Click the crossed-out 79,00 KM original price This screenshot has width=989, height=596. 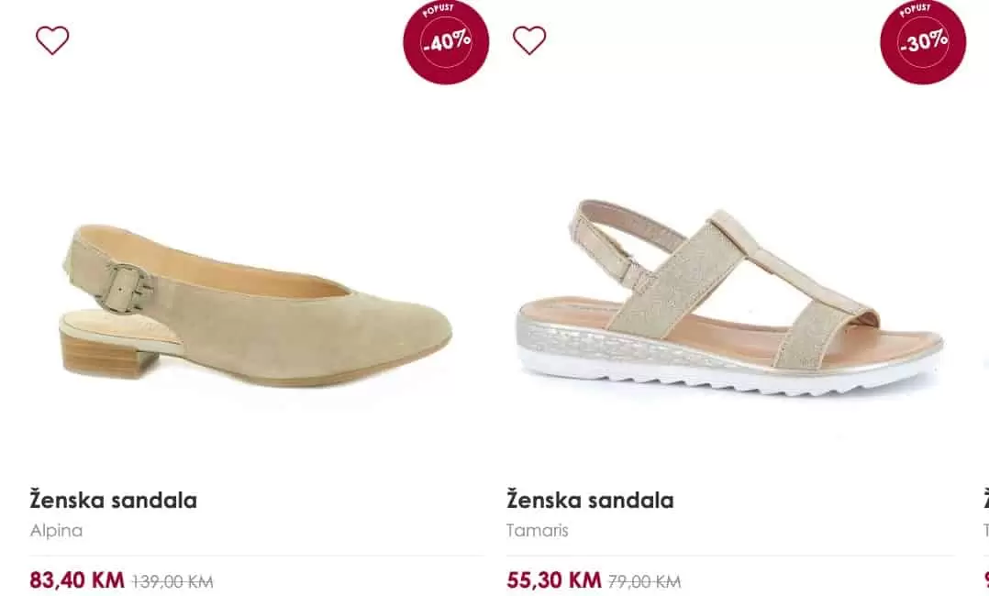point(644,581)
